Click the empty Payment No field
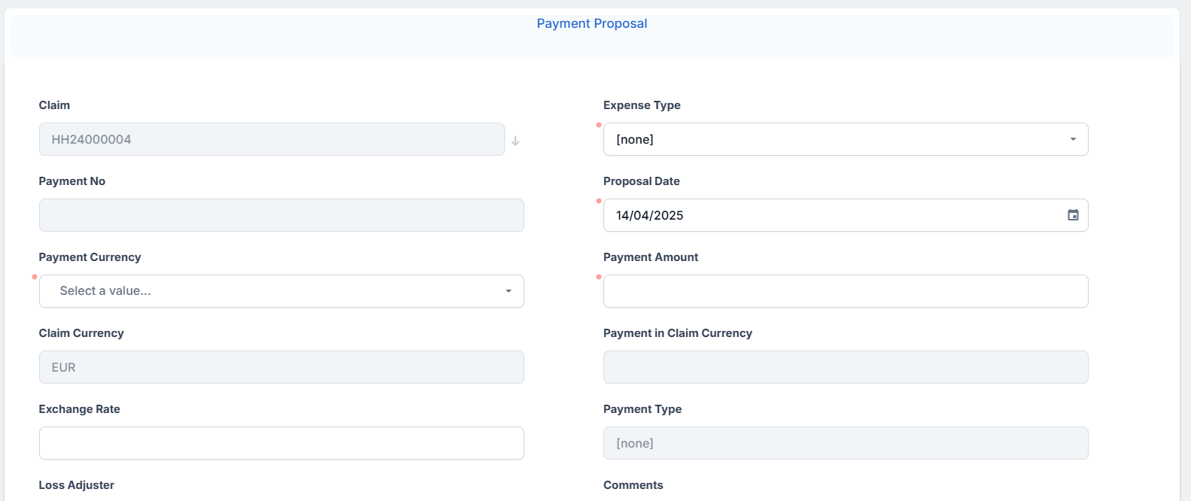This screenshot has height=501, width=1191. [x=281, y=215]
